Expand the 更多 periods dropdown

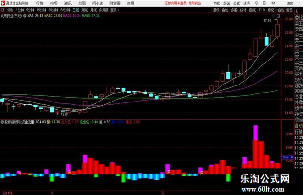coord(115,10)
